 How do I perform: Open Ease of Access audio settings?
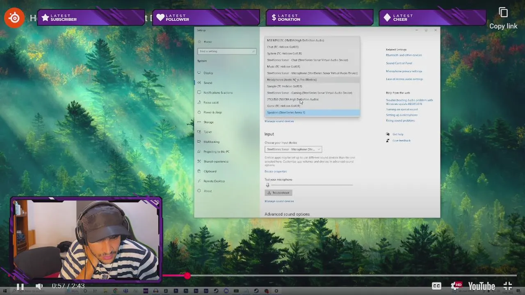tap(404, 79)
